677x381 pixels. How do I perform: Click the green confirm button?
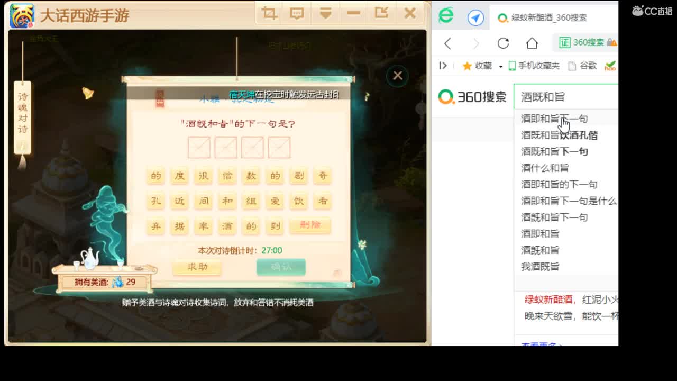[x=281, y=267]
